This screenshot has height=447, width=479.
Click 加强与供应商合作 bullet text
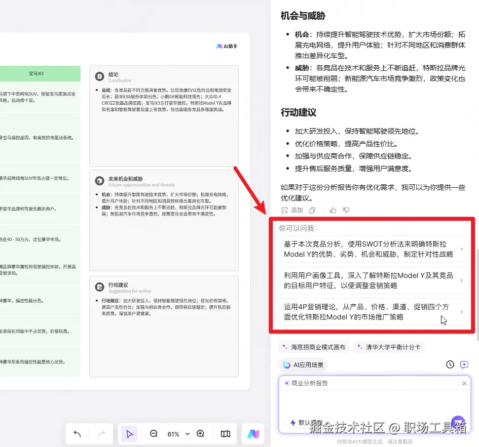pos(353,156)
